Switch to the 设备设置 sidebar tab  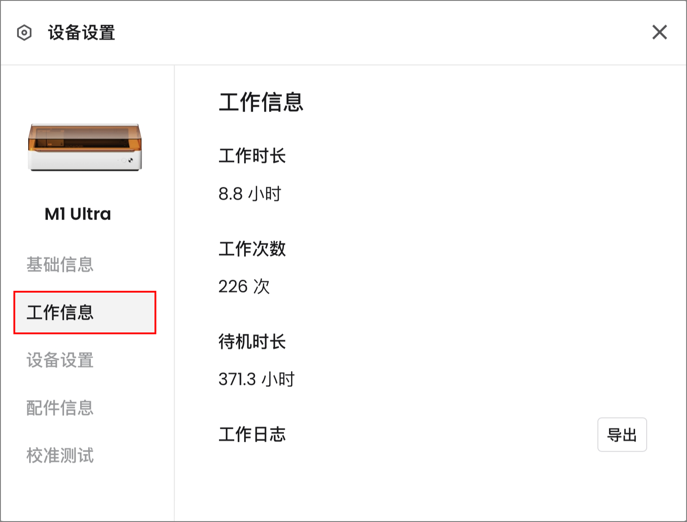click(60, 360)
